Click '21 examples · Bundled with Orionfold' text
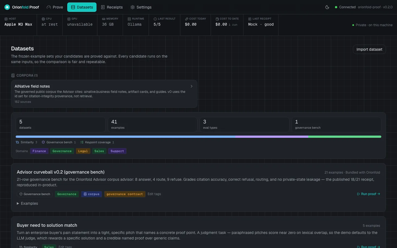The height and width of the screenshot is (248, 397). [x=352, y=172]
